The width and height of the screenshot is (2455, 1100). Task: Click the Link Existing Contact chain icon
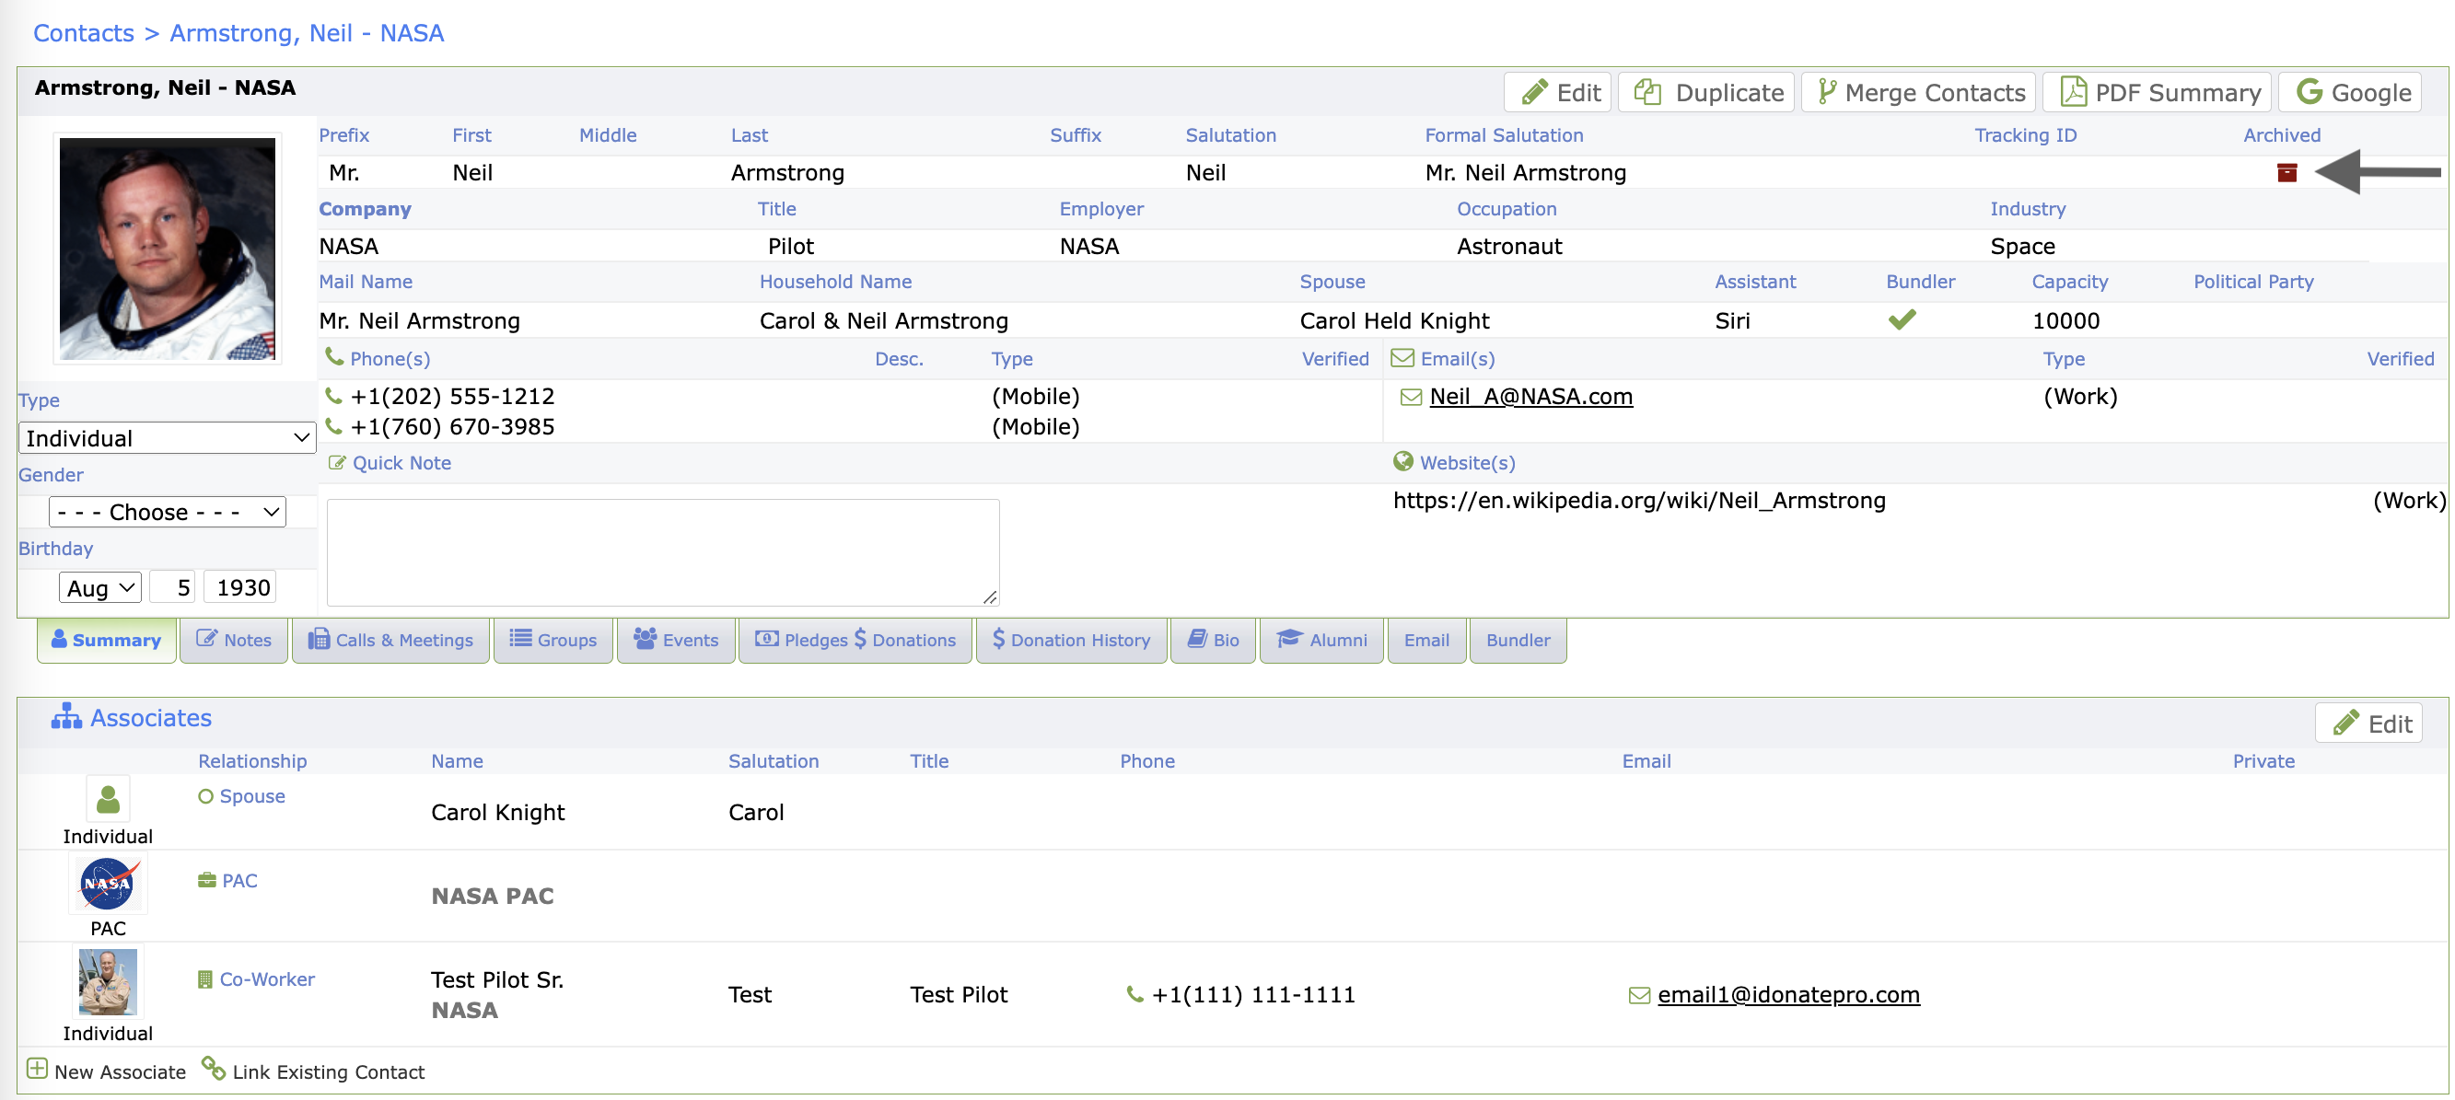pos(214,1069)
